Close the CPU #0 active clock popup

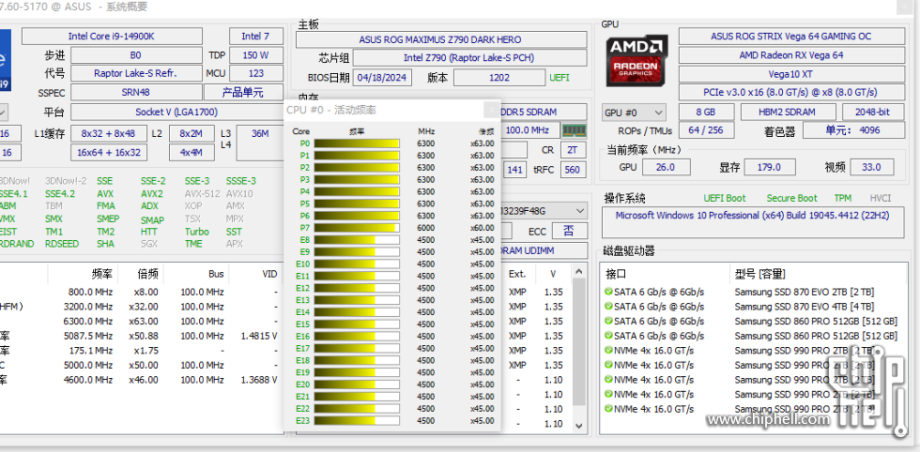click(492, 110)
